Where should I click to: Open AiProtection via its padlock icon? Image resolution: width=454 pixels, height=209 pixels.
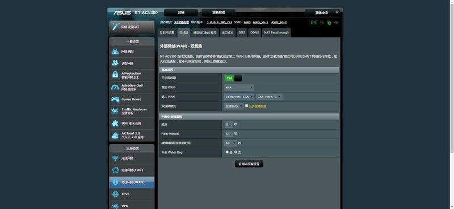[115, 75]
